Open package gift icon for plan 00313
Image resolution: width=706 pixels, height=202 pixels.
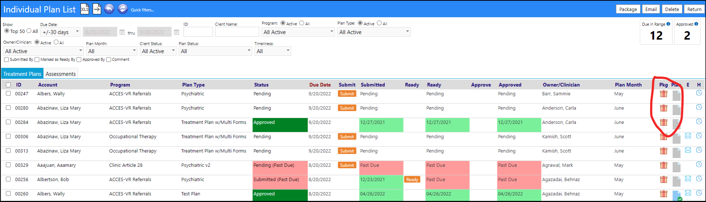(663, 151)
